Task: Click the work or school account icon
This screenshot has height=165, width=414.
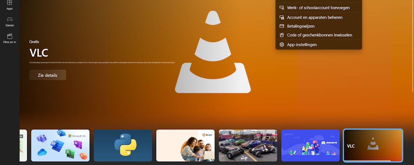Action: click(282, 7)
